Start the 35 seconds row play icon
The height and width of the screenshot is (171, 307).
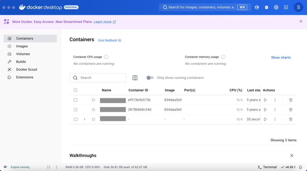coord(265,119)
